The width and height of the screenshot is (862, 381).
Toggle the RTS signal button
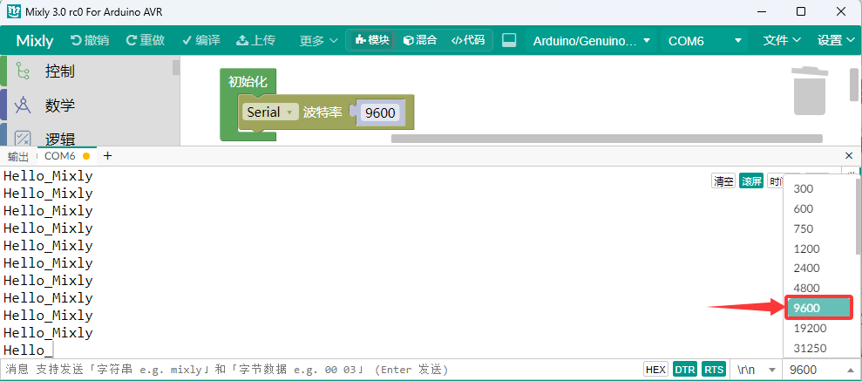[x=714, y=370]
